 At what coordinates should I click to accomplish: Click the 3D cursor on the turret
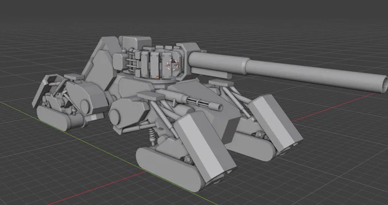coord(172,65)
